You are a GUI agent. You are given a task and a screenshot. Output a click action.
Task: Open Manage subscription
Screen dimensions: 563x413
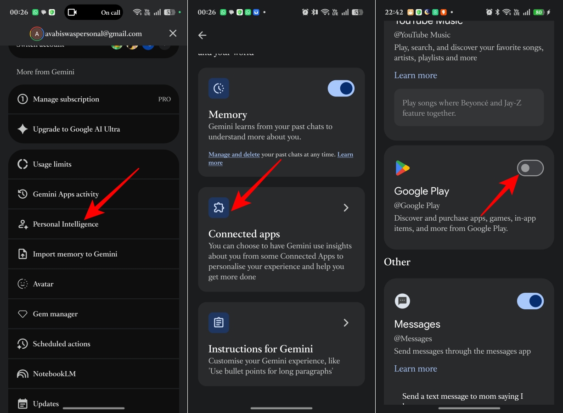pyautogui.click(x=94, y=99)
